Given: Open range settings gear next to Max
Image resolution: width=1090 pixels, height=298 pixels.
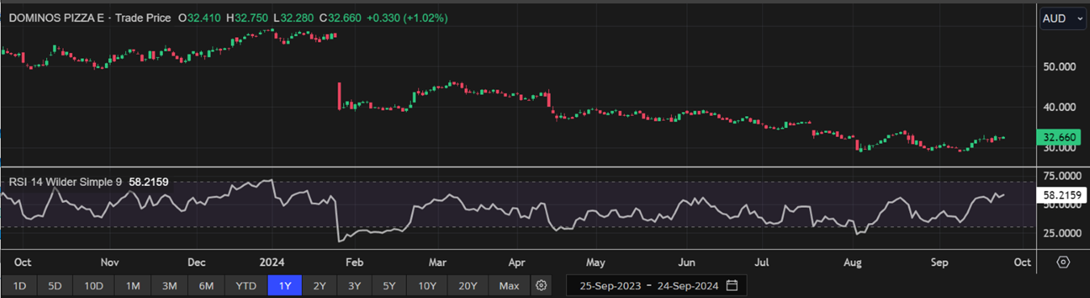Looking at the screenshot, I should click(x=542, y=286).
